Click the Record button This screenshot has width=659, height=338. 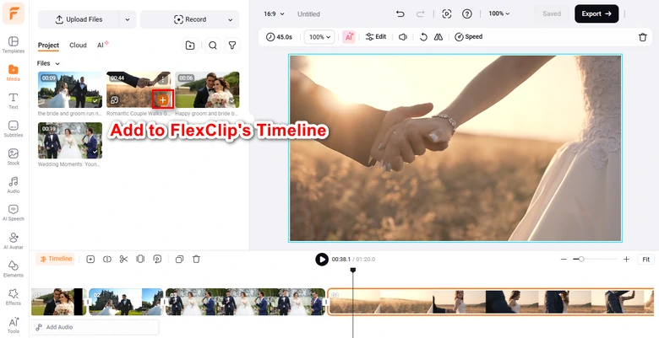coord(189,19)
